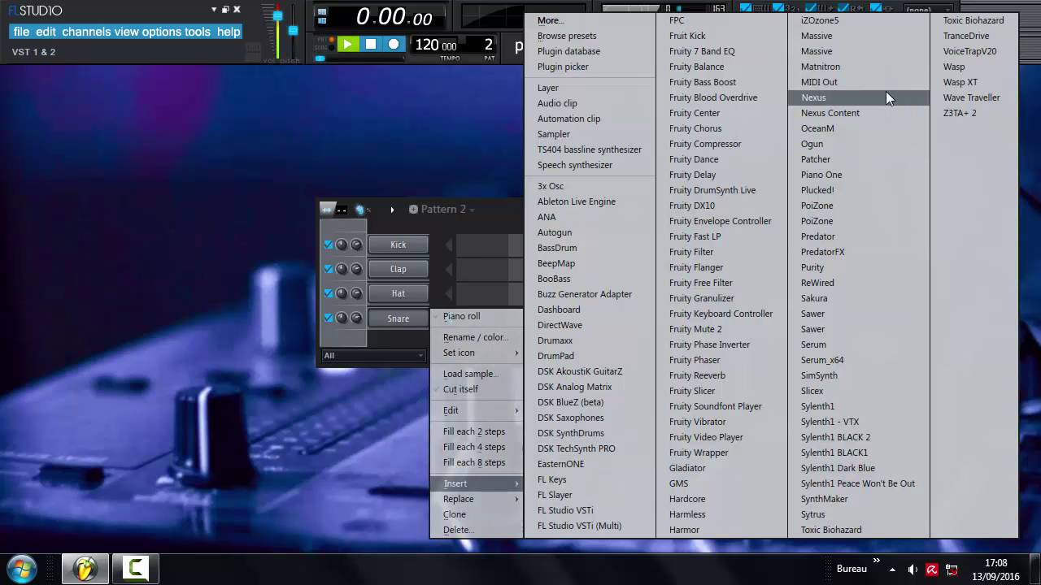Mute the Snare channel checkbox
The width and height of the screenshot is (1041, 585).
pos(329,318)
